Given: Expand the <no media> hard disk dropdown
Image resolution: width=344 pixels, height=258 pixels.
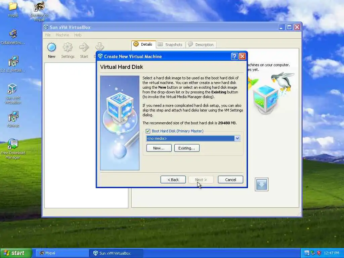Looking at the screenshot, I should click(237, 138).
